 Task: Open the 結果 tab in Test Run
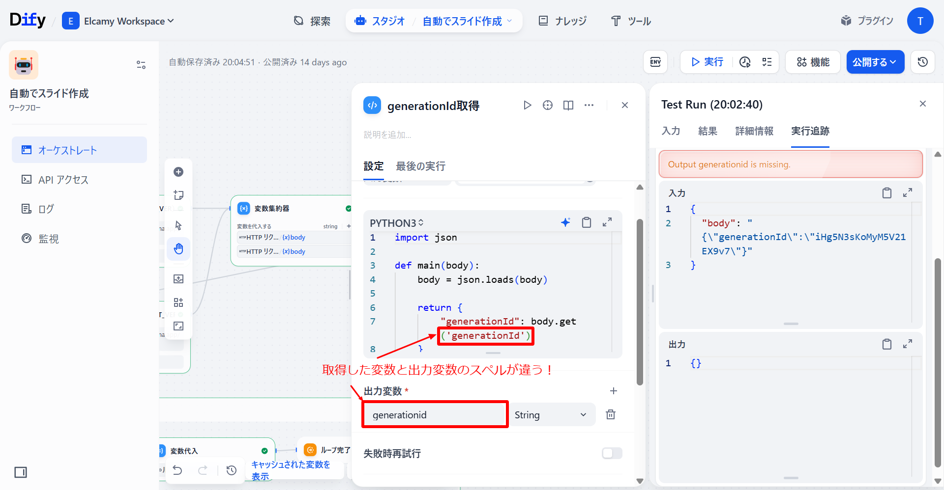[x=708, y=131]
